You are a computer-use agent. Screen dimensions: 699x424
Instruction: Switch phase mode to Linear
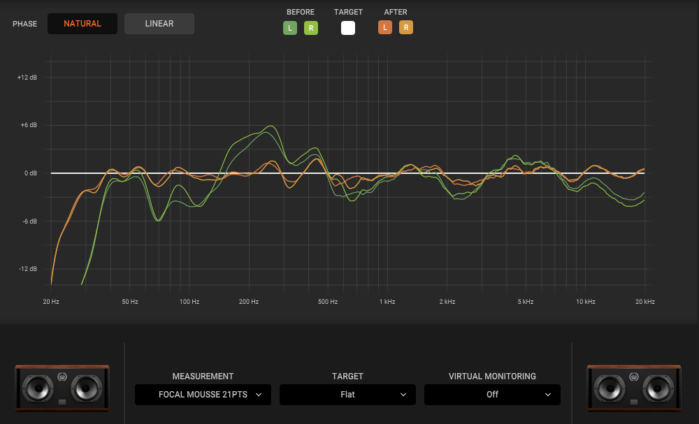coord(159,24)
